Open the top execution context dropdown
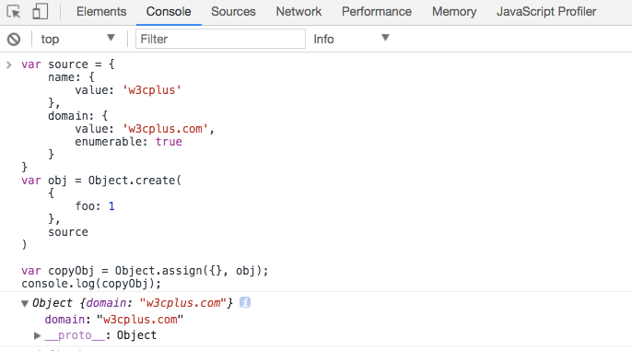 pyautogui.click(x=77, y=39)
